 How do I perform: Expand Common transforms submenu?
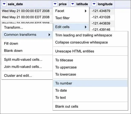(27, 35)
